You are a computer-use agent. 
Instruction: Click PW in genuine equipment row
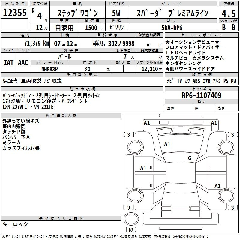click(234, 81)
